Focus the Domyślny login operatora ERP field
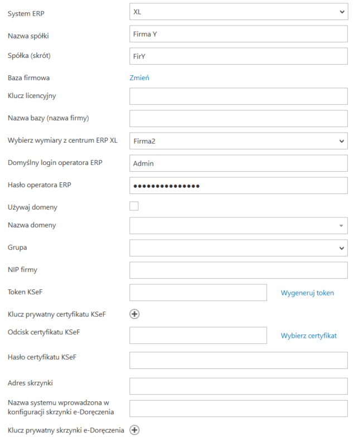The width and height of the screenshot is (363, 437). tap(238, 163)
